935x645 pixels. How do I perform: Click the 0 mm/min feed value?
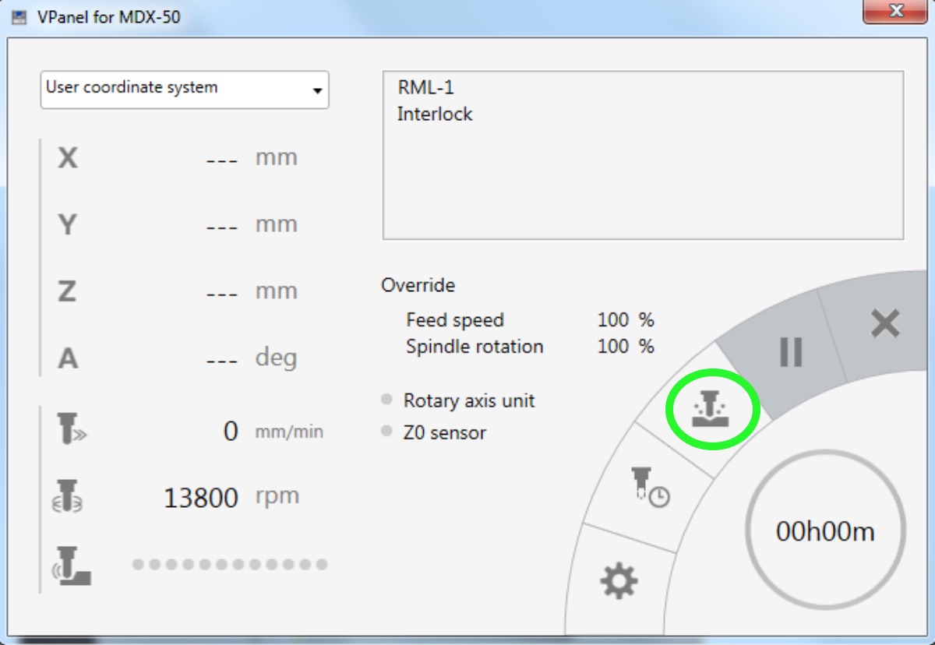[x=231, y=431]
